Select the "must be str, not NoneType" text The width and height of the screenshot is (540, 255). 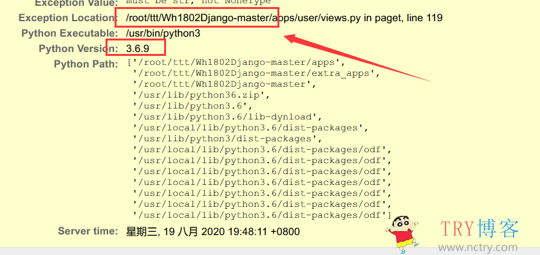pos(198,2)
